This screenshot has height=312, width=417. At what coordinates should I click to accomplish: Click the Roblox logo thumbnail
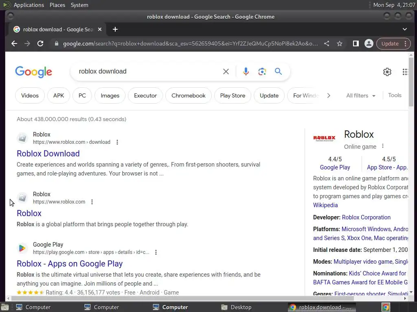[x=324, y=138]
